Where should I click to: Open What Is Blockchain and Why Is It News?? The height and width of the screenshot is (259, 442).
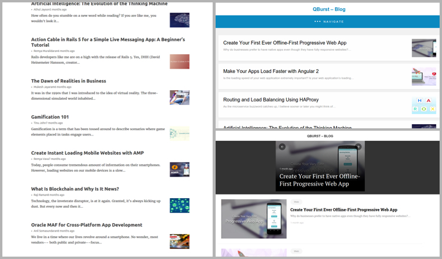[75, 189]
